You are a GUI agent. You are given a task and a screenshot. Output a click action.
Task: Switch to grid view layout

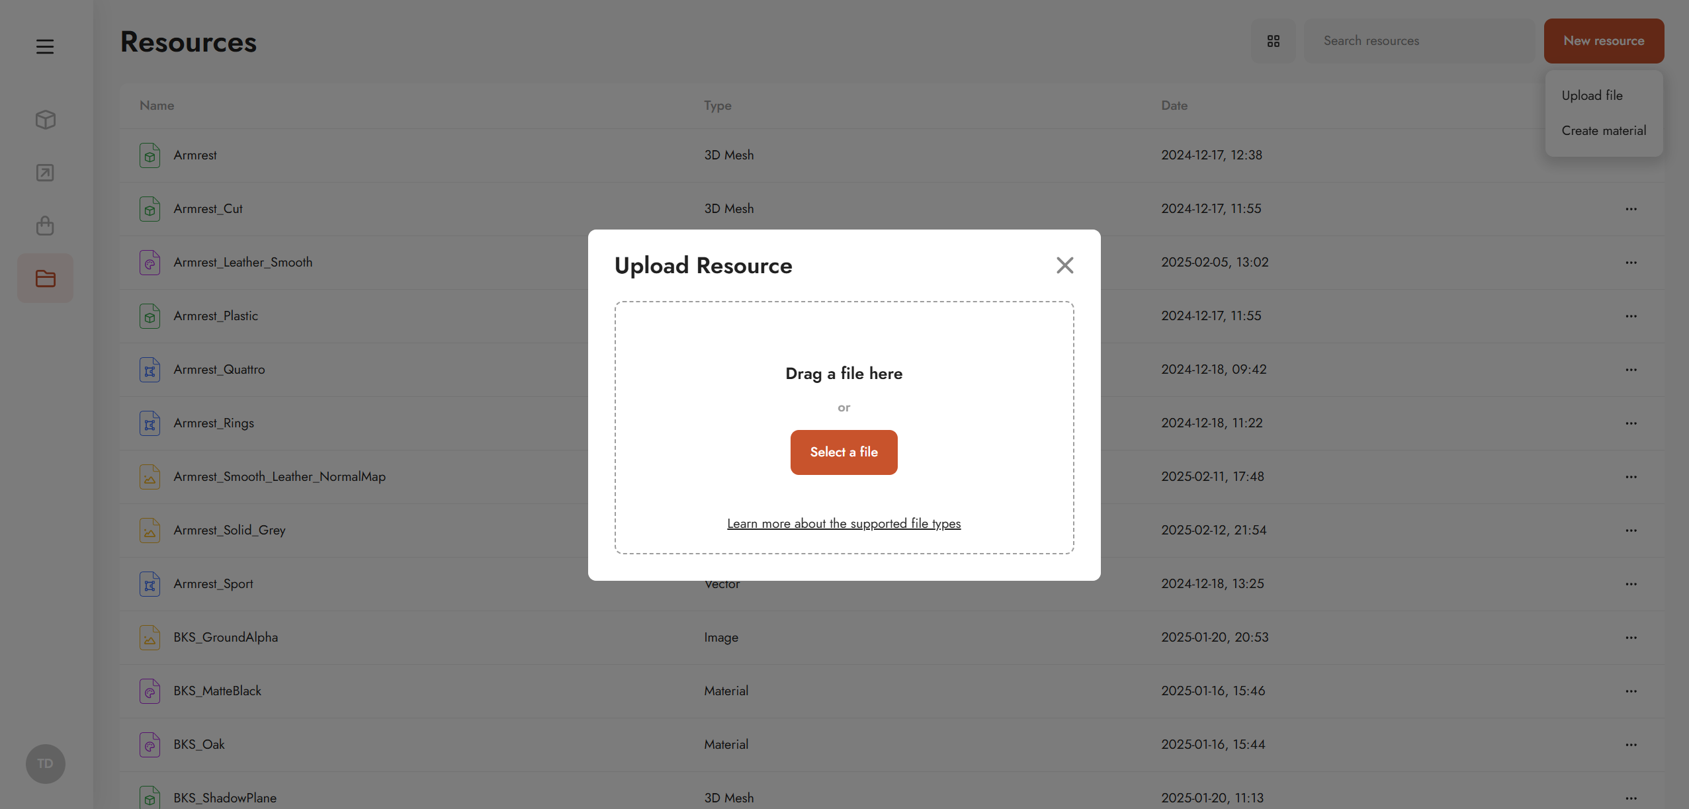point(1273,41)
